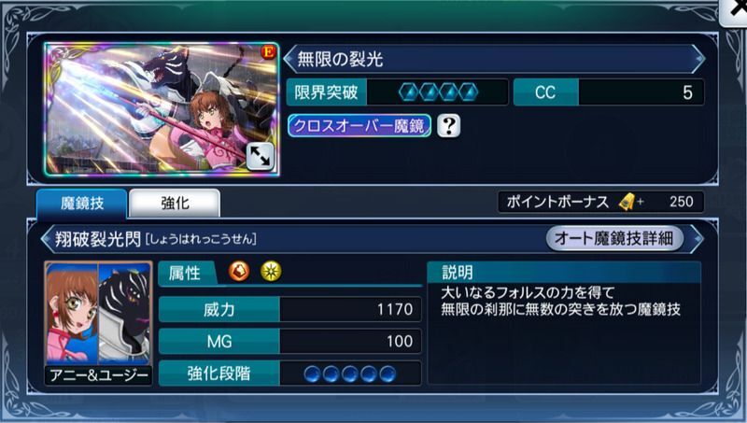747x423 pixels.
Task: Click the left arrow beside 無限の裂光 title
Action: 289,59
